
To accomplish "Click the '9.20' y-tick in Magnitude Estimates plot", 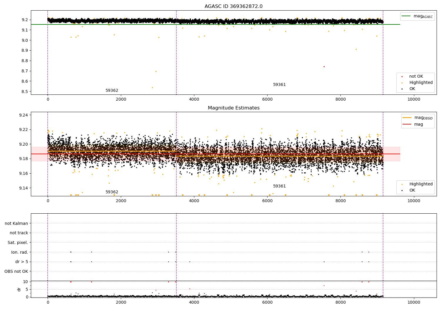I will 24,144.
